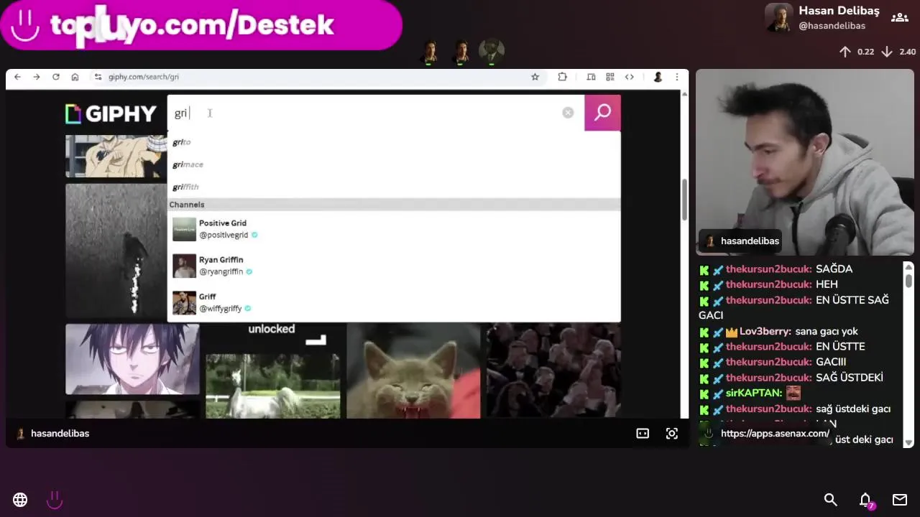Click the third participant avatar at top
920x517 pixels.
[x=492, y=52]
